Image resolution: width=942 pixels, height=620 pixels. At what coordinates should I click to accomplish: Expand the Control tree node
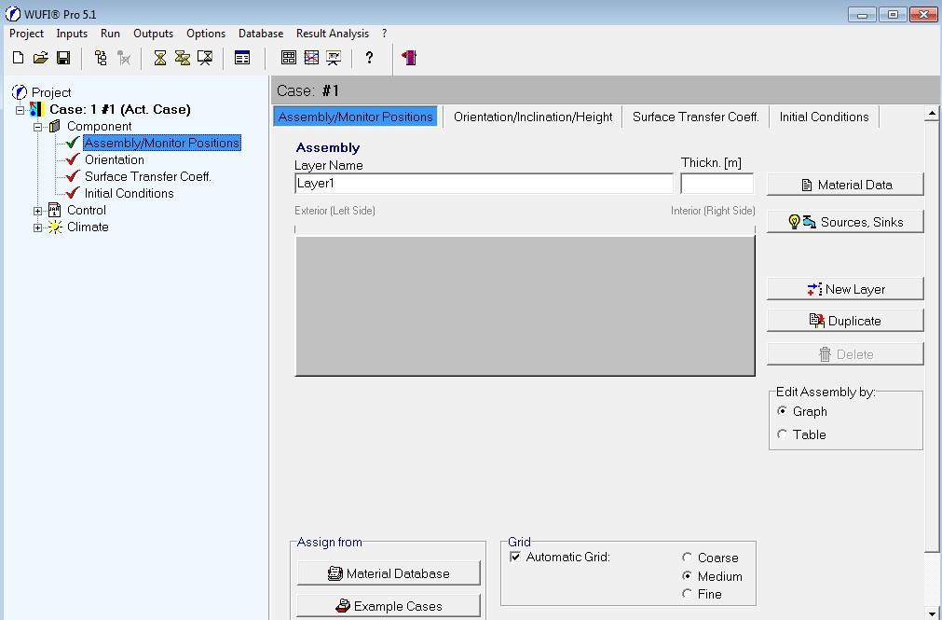(37, 211)
